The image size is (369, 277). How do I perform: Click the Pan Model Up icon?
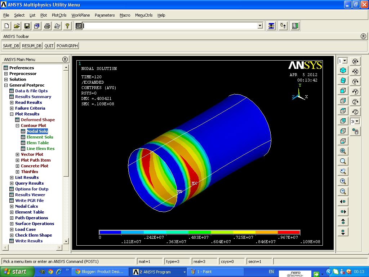[343, 222]
